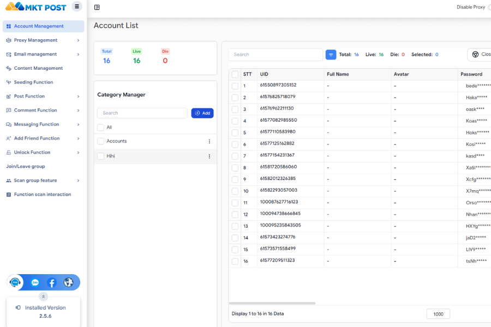Open the Facebook contact icon

click(x=52, y=282)
